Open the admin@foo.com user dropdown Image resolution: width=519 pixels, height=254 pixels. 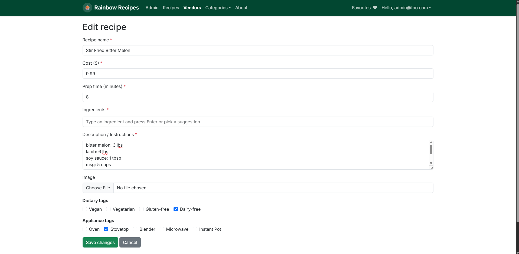[x=406, y=8]
